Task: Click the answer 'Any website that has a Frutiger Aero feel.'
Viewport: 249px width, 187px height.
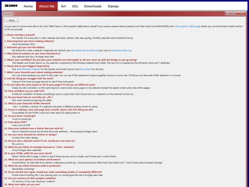Action: click(x=33, y=57)
